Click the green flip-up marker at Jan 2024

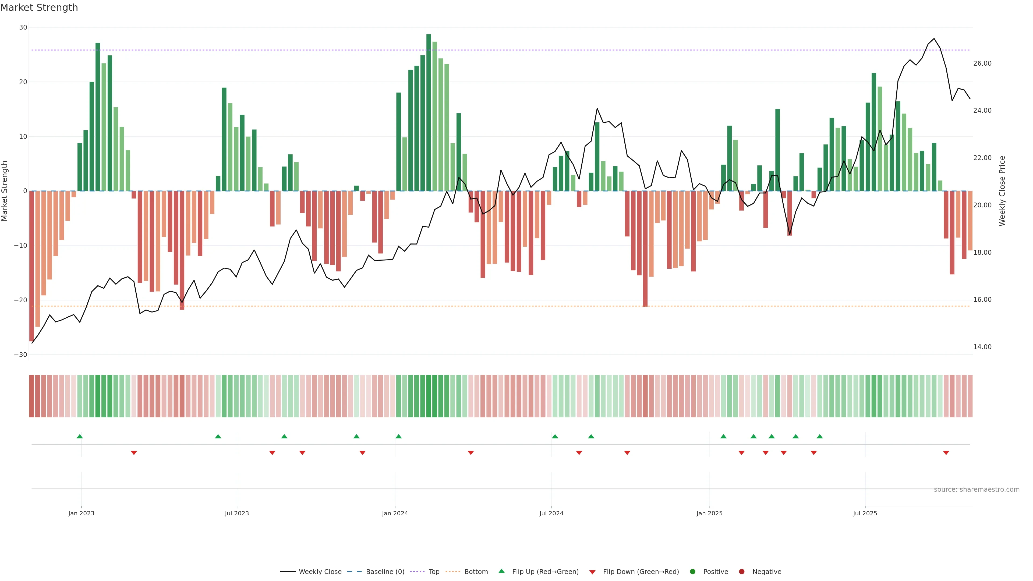398,436
